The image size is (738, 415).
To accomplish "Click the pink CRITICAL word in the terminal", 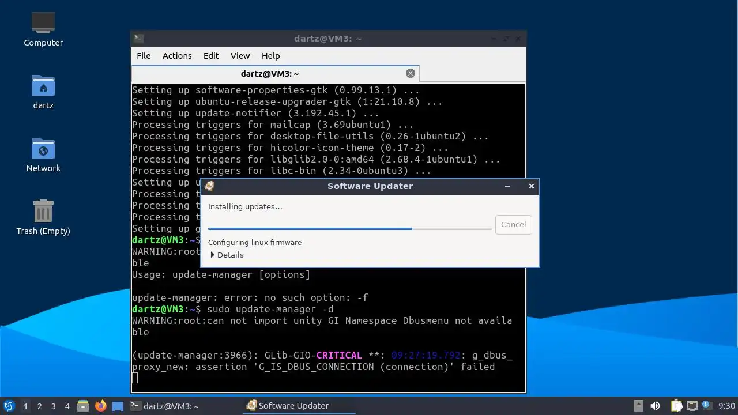I will pyautogui.click(x=339, y=355).
